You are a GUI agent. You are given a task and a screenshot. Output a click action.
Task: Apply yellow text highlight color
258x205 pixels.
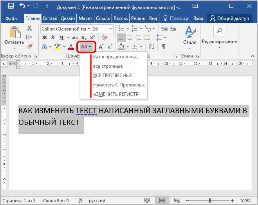point(58,47)
